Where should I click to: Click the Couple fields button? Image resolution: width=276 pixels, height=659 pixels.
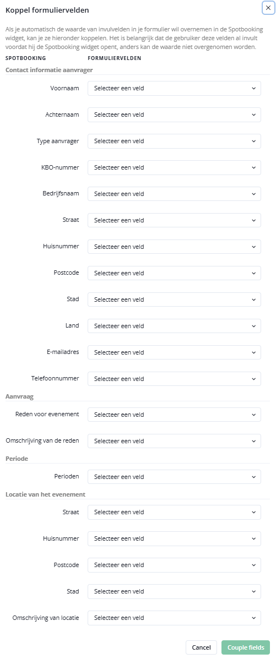tap(246, 647)
